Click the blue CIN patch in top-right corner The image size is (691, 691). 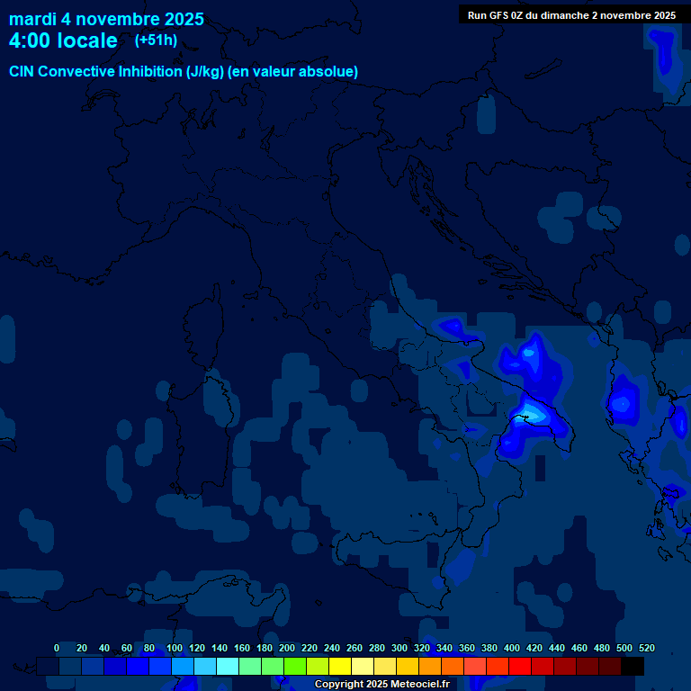tap(664, 51)
